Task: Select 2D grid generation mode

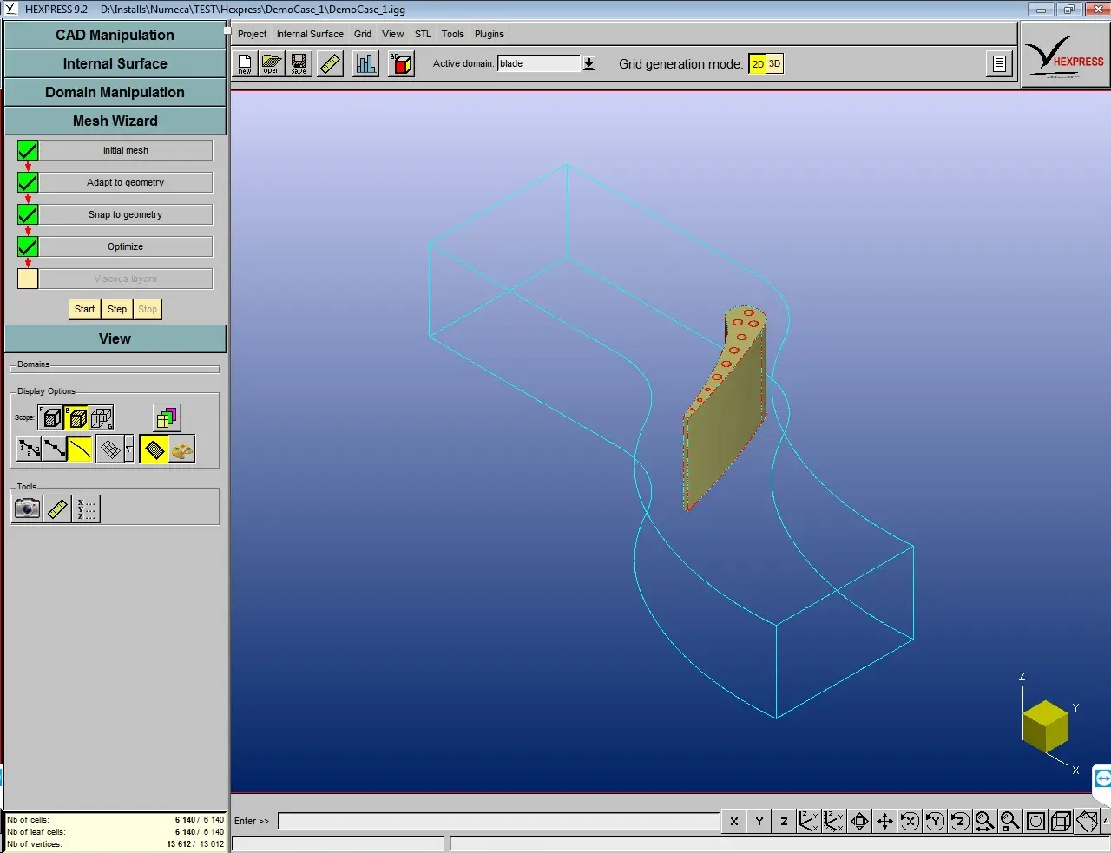Action: [758, 64]
